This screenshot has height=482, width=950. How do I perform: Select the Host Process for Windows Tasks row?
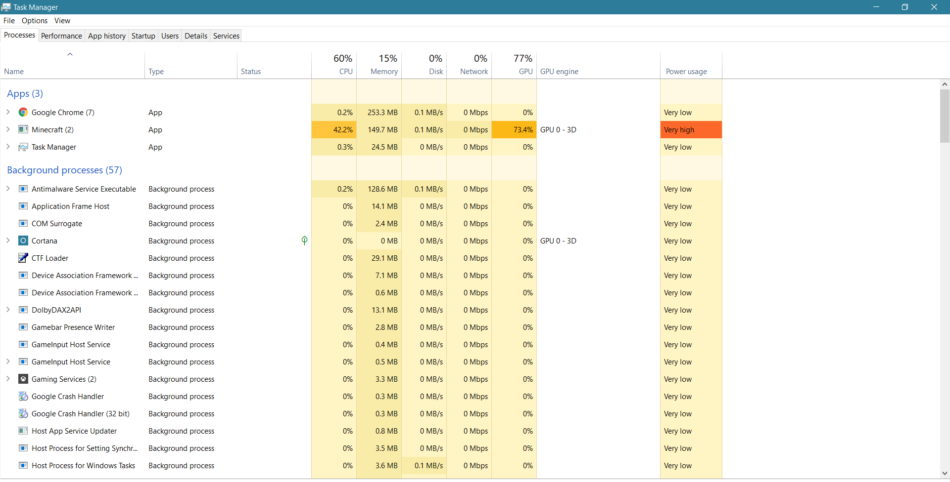point(83,466)
